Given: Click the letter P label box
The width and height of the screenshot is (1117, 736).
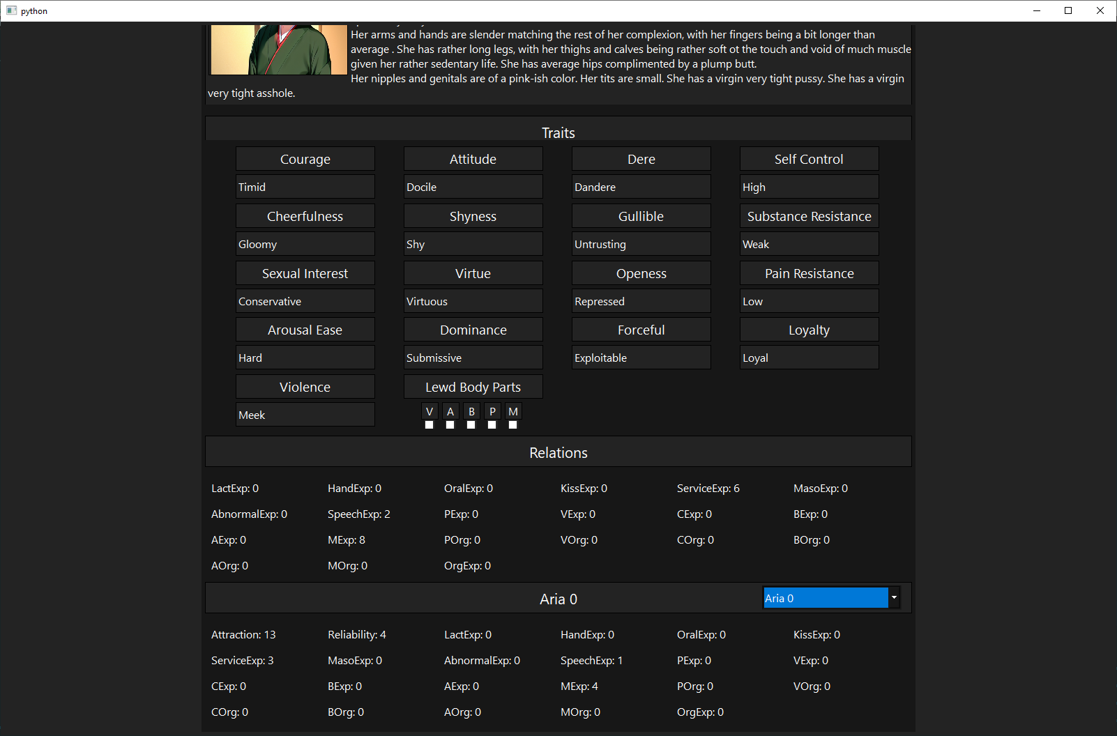Looking at the screenshot, I should coord(492,411).
